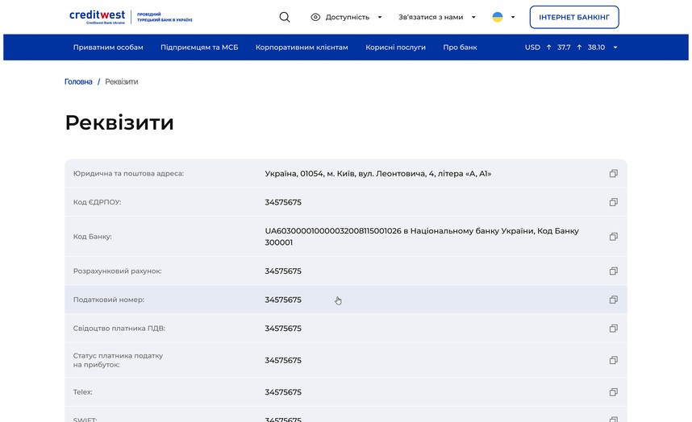Screen dimensions: 692x422
Task: Click the Податковий номер label
Action: tap(109, 300)
